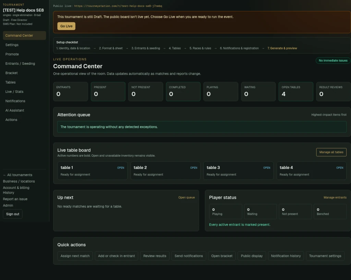Click Report an issue link
Screen dimensions: 351x280
(x=15, y=199)
